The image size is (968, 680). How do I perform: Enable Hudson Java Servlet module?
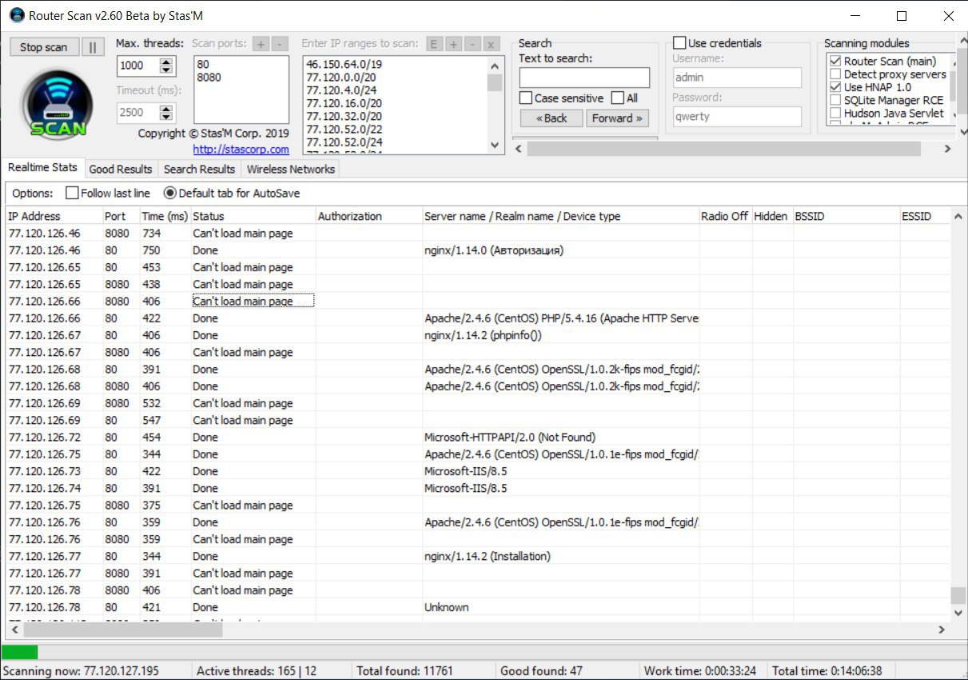pyautogui.click(x=836, y=113)
